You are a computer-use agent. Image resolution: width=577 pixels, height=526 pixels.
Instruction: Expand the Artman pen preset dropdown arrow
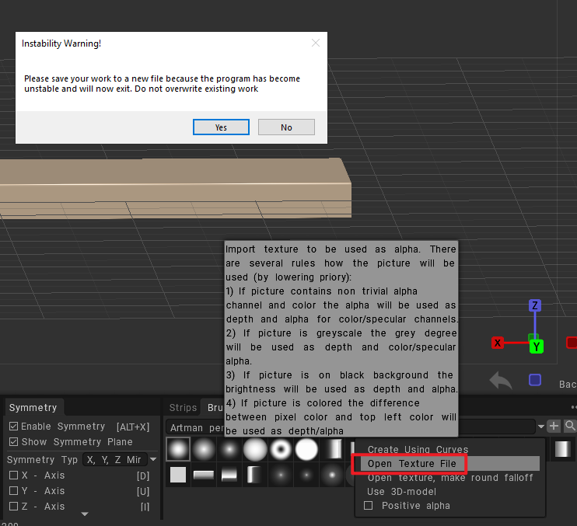coord(540,427)
